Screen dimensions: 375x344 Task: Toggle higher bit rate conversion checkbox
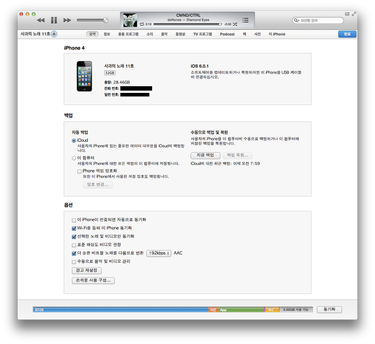pos(74,253)
